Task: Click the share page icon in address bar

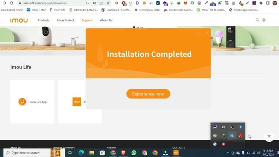Action: click(x=101, y=3)
